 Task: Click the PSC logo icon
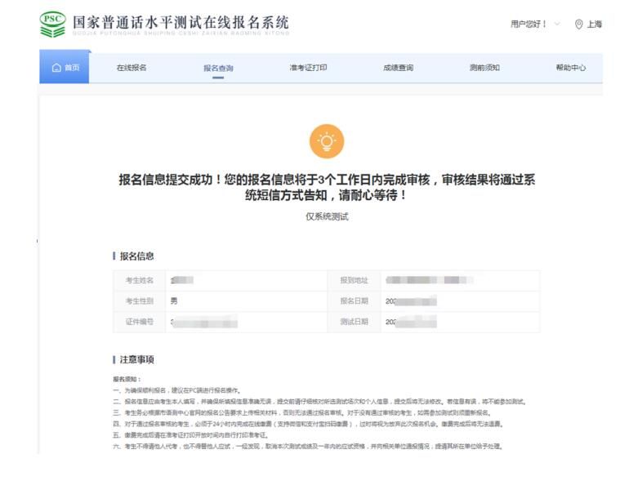point(52,24)
